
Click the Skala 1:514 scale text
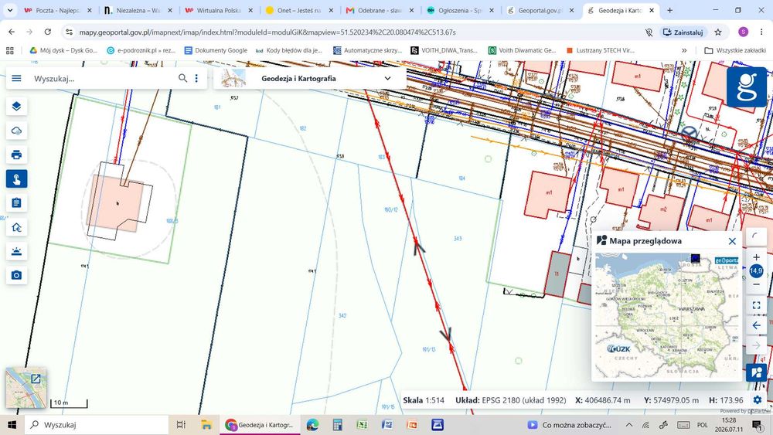pos(424,400)
